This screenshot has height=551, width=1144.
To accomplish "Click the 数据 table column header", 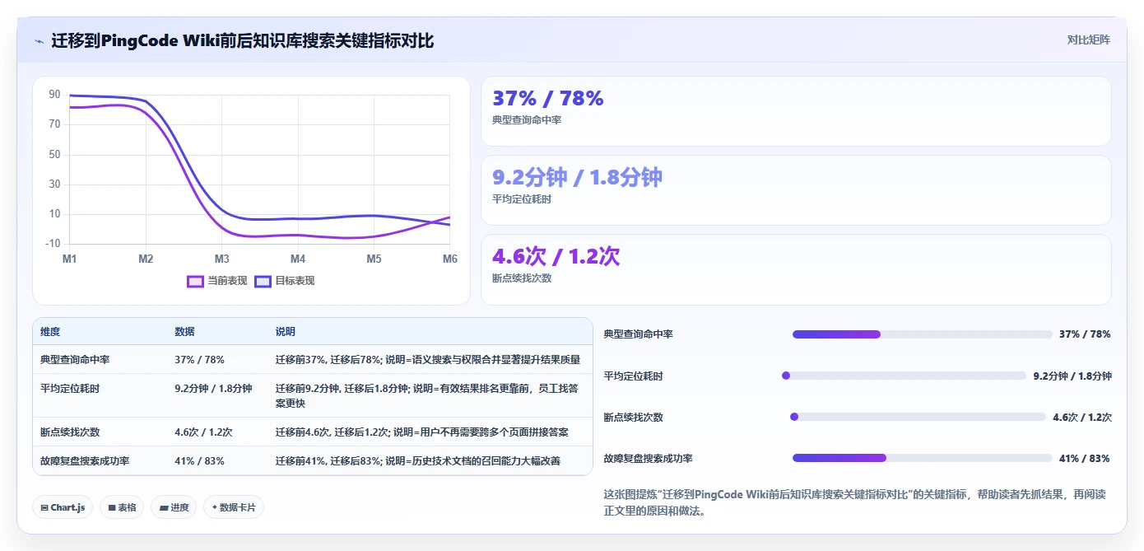I will [x=184, y=332].
